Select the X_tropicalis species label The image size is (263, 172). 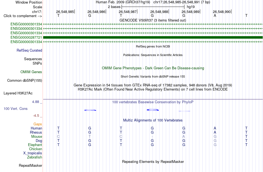tap(33, 153)
